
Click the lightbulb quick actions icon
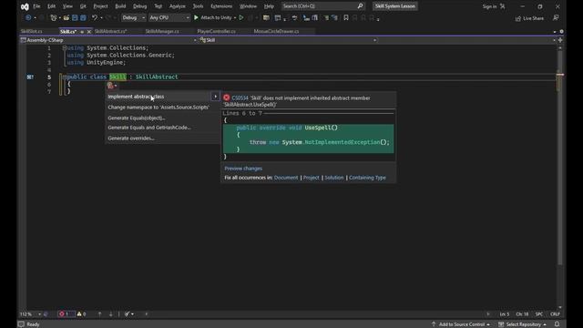(x=110, y=86)
